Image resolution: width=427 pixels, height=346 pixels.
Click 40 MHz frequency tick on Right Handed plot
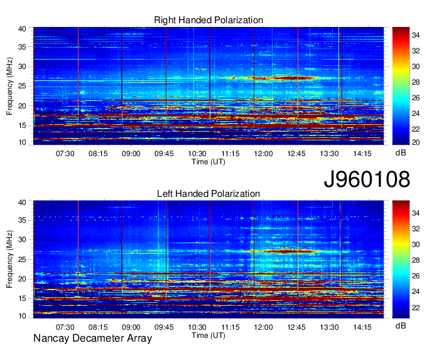[x=22, y=29]
